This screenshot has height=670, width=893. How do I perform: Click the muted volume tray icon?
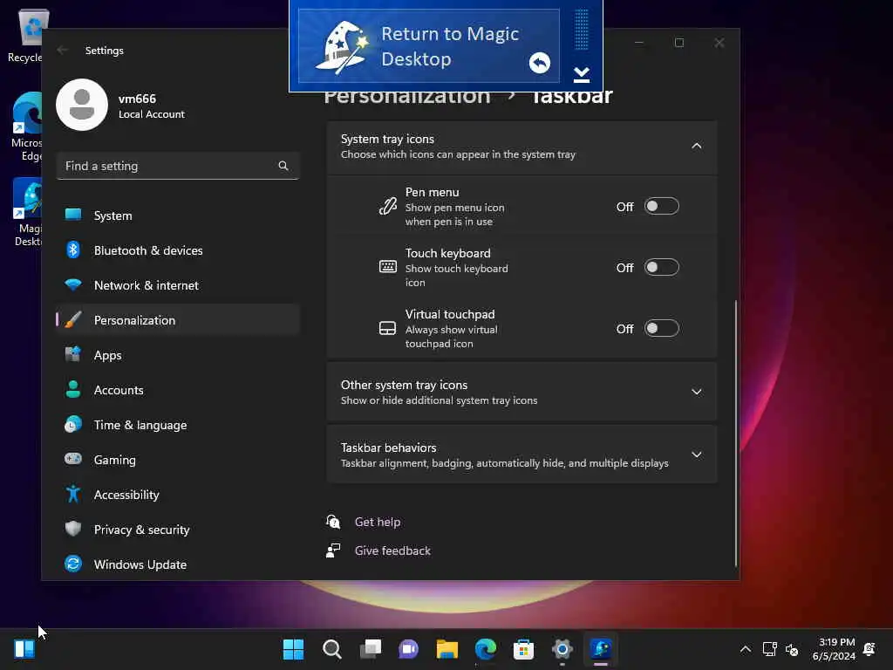pos(792,649)
